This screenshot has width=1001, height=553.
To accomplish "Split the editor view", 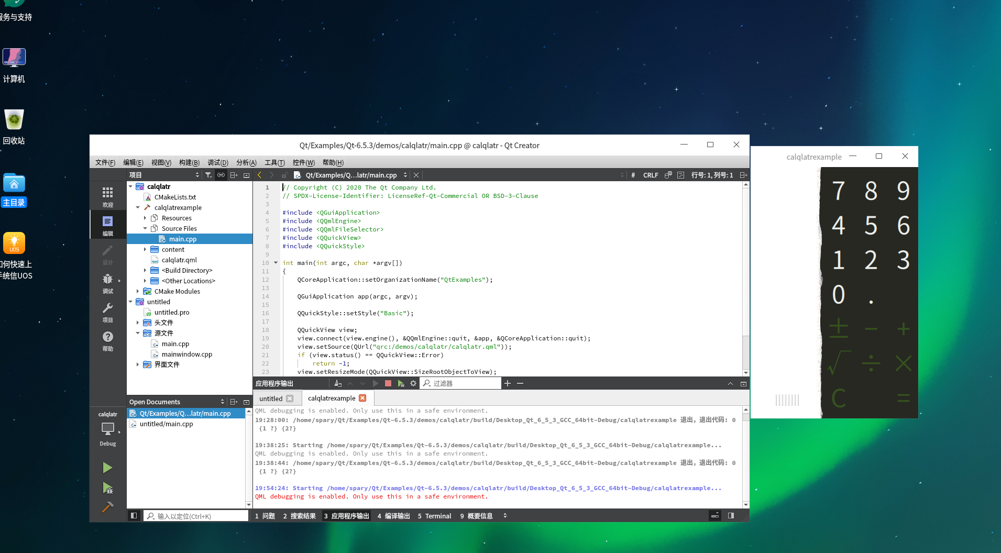I will tap(743, 175).
